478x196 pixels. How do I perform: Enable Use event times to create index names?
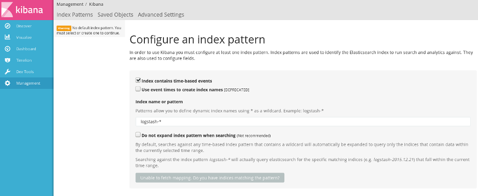click(138, 89)
